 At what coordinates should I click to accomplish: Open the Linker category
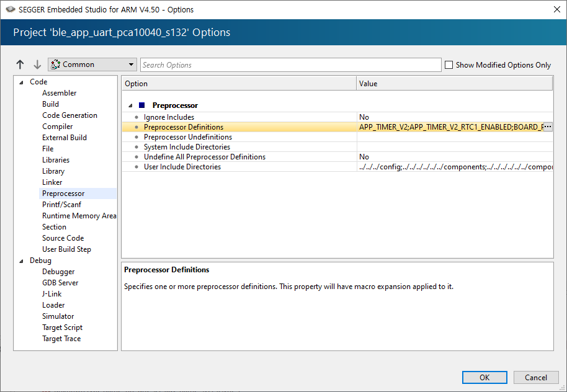click(52, 182)
